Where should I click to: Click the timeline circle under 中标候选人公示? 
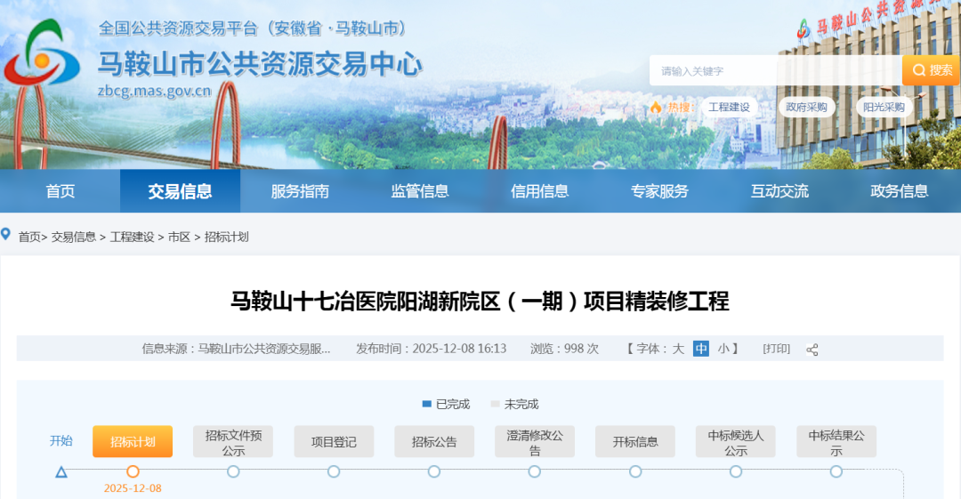(x=736, y=471)
